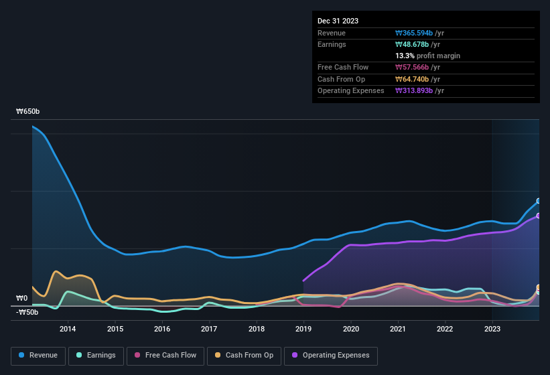Click the 2019 x-axis label
Image resolution: width=550 pixels, height=375 pixels.
(x=303, y=329)
